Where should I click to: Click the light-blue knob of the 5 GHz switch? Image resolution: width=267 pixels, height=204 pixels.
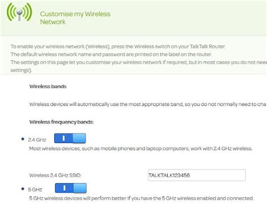click(80, 188)
